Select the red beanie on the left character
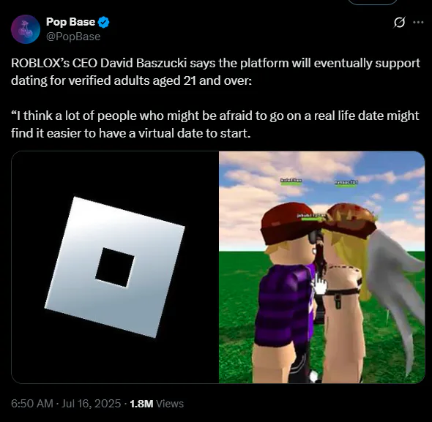Viewport: 432px width, 422px height. (289, 223)
